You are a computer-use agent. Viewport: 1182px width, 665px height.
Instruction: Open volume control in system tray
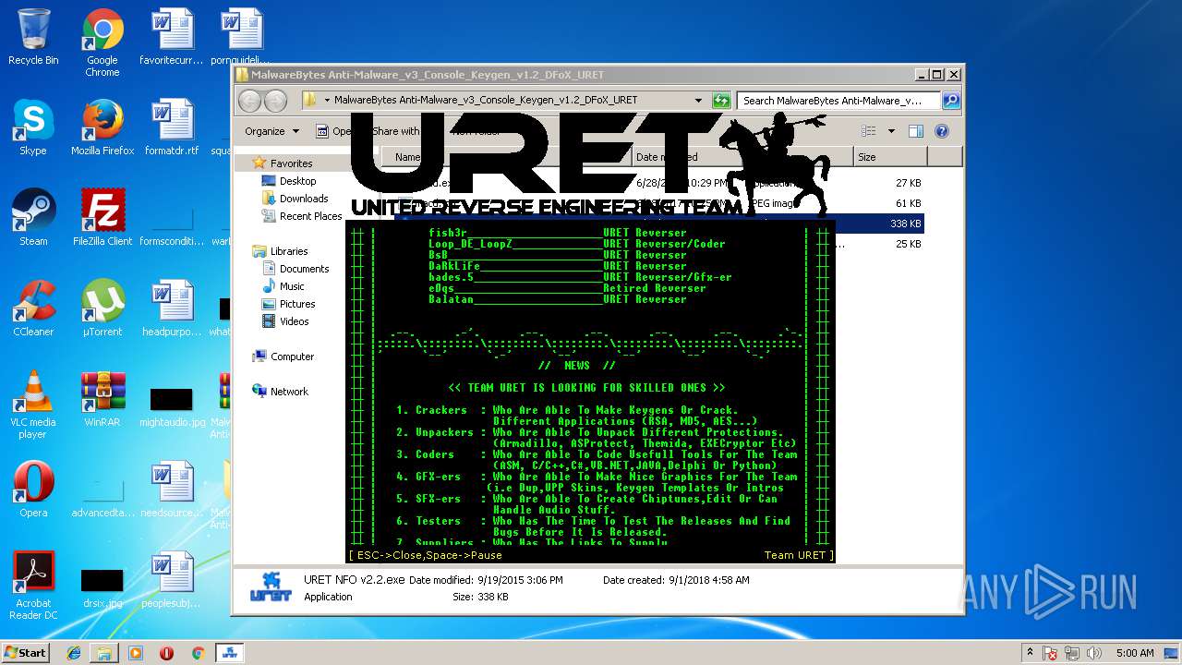coord(1094,653)
